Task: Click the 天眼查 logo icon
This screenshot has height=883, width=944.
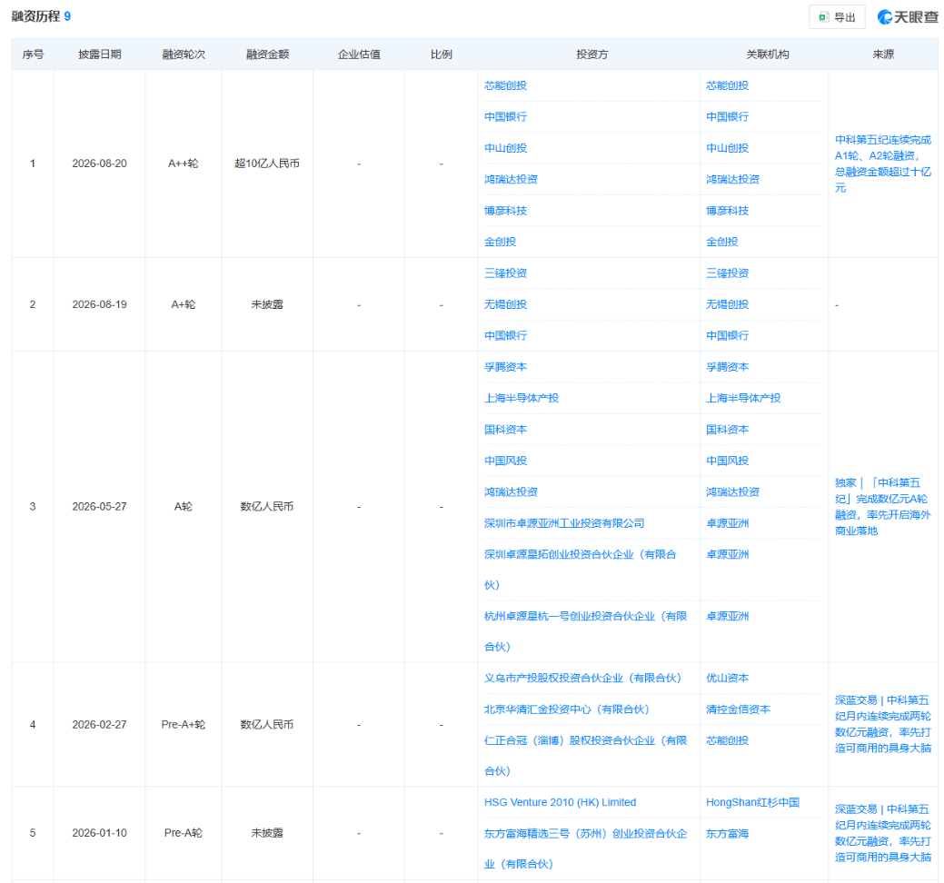Action: pyautogui.click(x=884, y=17)
